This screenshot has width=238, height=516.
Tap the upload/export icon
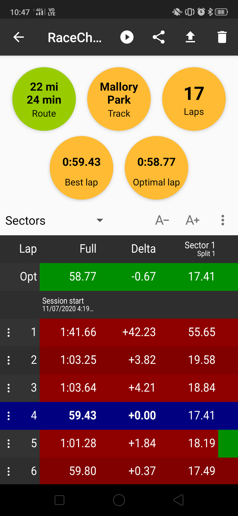(x=190, y=37)
